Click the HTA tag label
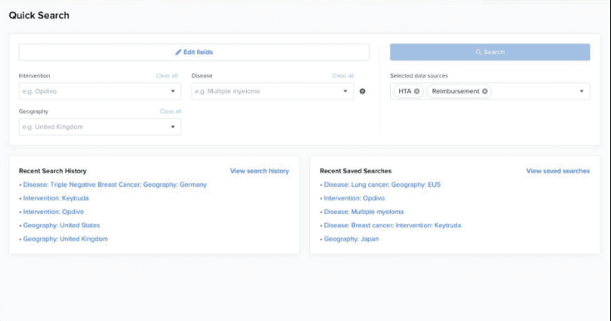 click(x=405, y=91)
